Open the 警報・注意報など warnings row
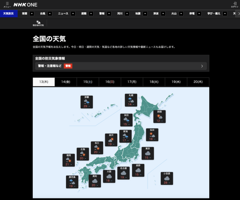 (x=121, y=66)
